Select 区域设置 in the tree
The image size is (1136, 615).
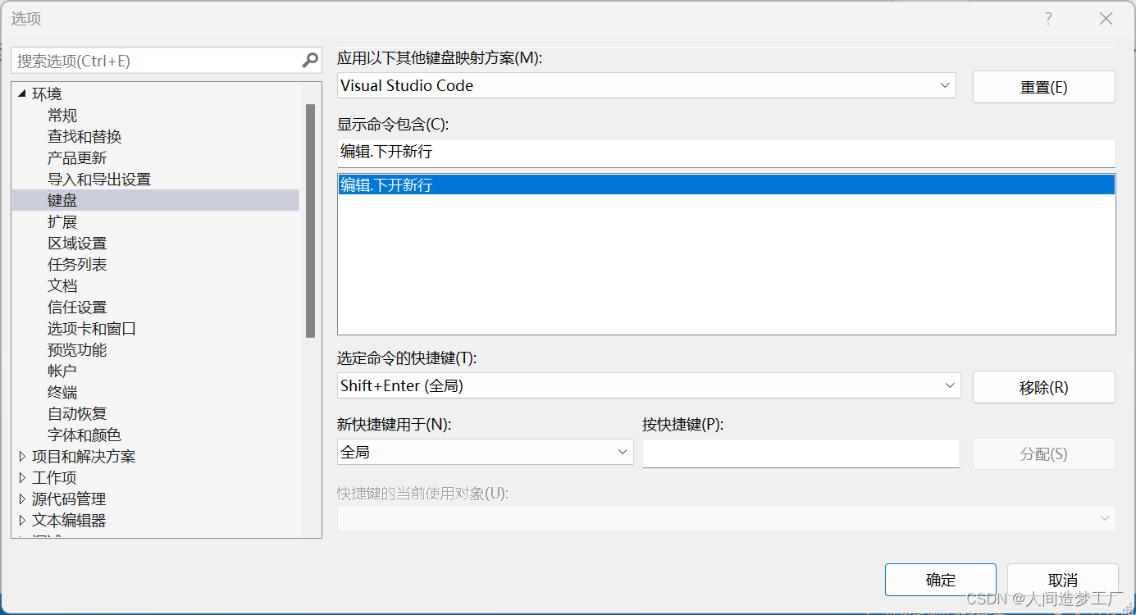coord(77,244)
